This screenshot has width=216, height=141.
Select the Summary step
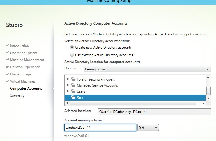[x=17, y=96]
